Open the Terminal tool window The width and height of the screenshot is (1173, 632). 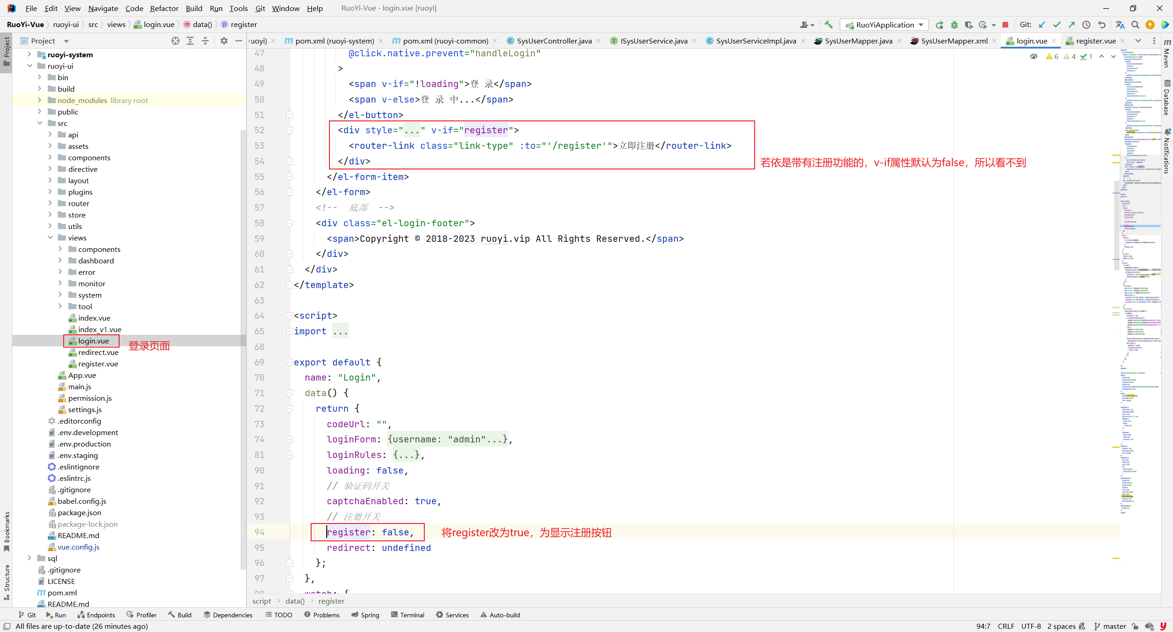[x=407, y=615]
